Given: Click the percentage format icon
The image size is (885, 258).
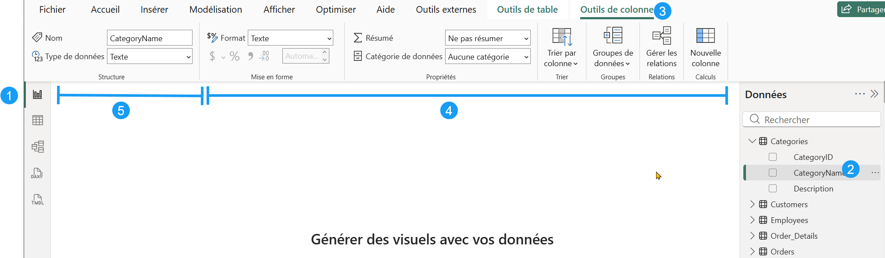Looking at the screenshot, I should [235, 56].
